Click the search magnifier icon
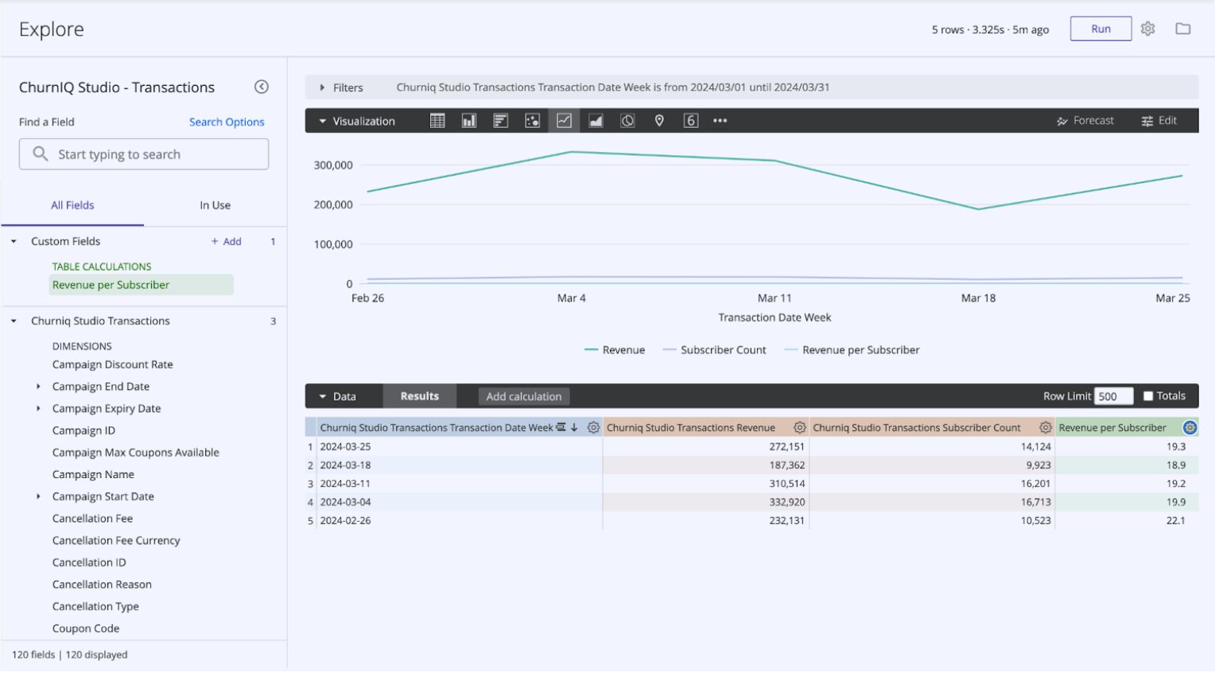 40,154
